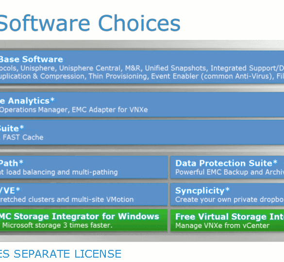Viewport: 284px width, 262px height.
Task: Click "Manage VNXe from vCenter" text
Action: point(222,226)
